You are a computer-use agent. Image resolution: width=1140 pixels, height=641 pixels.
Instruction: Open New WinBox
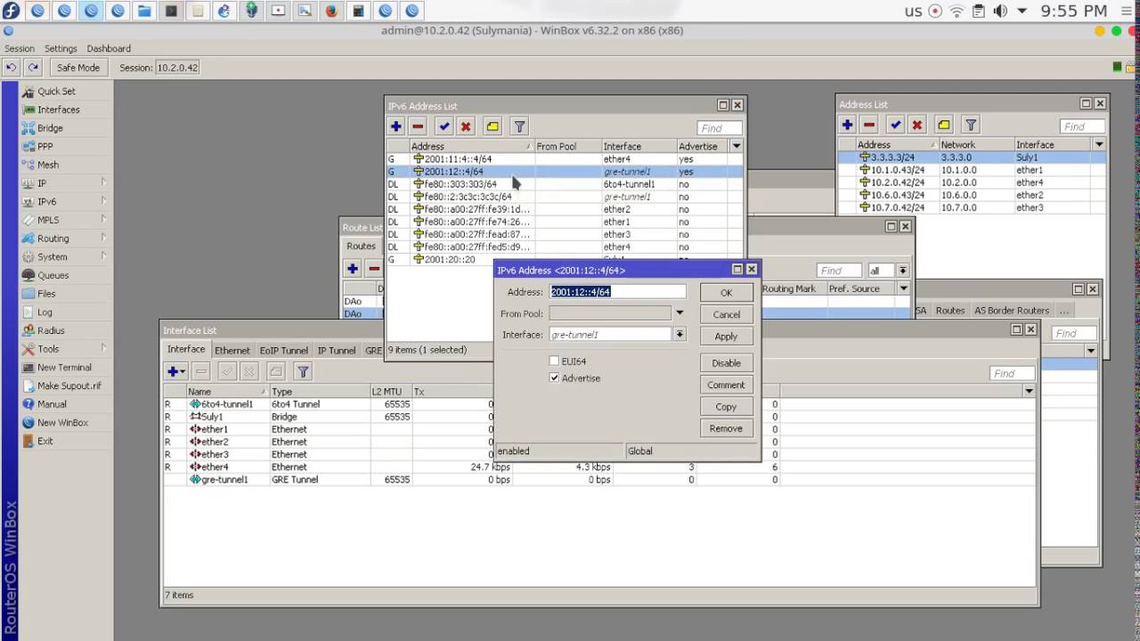pyautogui.click(x=62, y=423)
